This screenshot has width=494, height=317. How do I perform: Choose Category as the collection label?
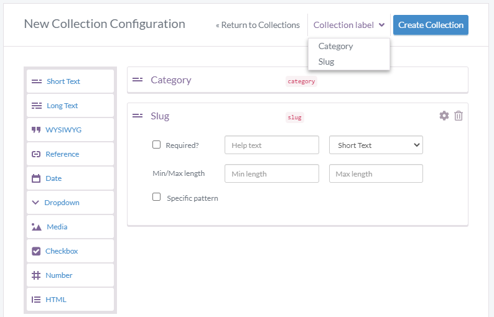pyautogui.click(x=335, y=47)
